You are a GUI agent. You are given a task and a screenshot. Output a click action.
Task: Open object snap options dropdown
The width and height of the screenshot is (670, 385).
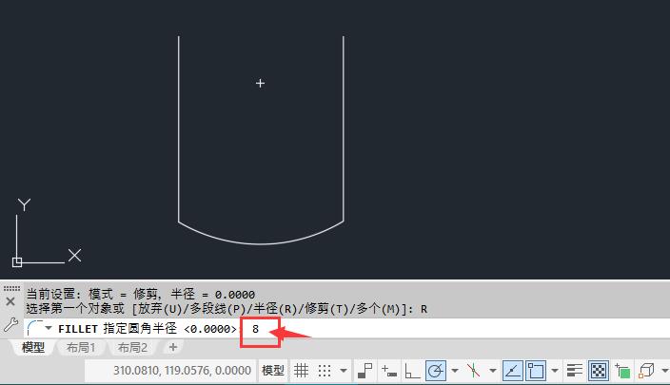(x=555, y=371)
